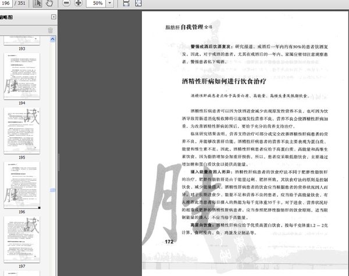
Task: Click the fit-page view icon
Action: (138, 3)
